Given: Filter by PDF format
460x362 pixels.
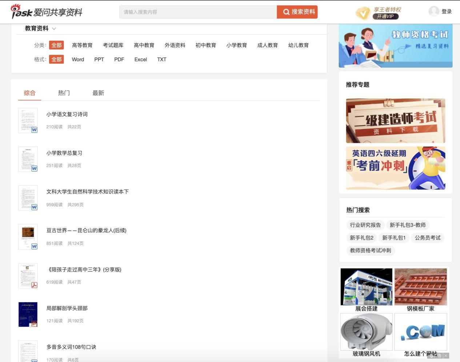Looking at the screenshot, I should click(119, 59).
